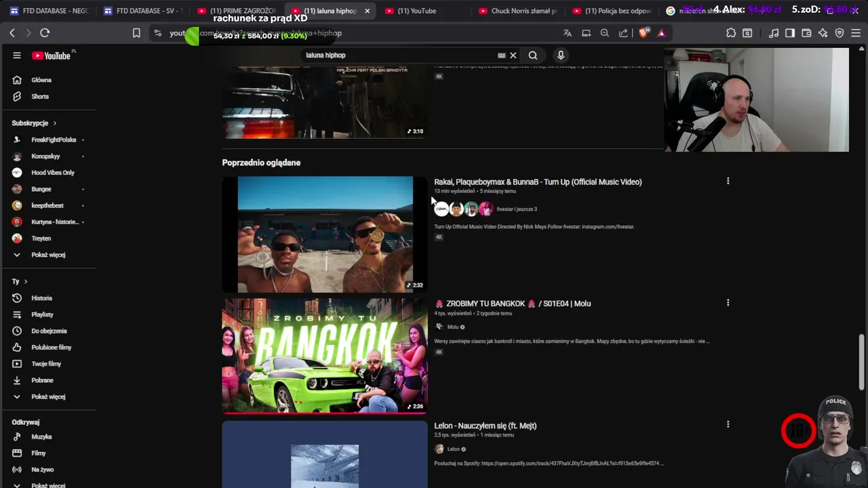This screenshot has height=488, width=868.
Task: Open the Treyten subscription
Action: point(41,239)
